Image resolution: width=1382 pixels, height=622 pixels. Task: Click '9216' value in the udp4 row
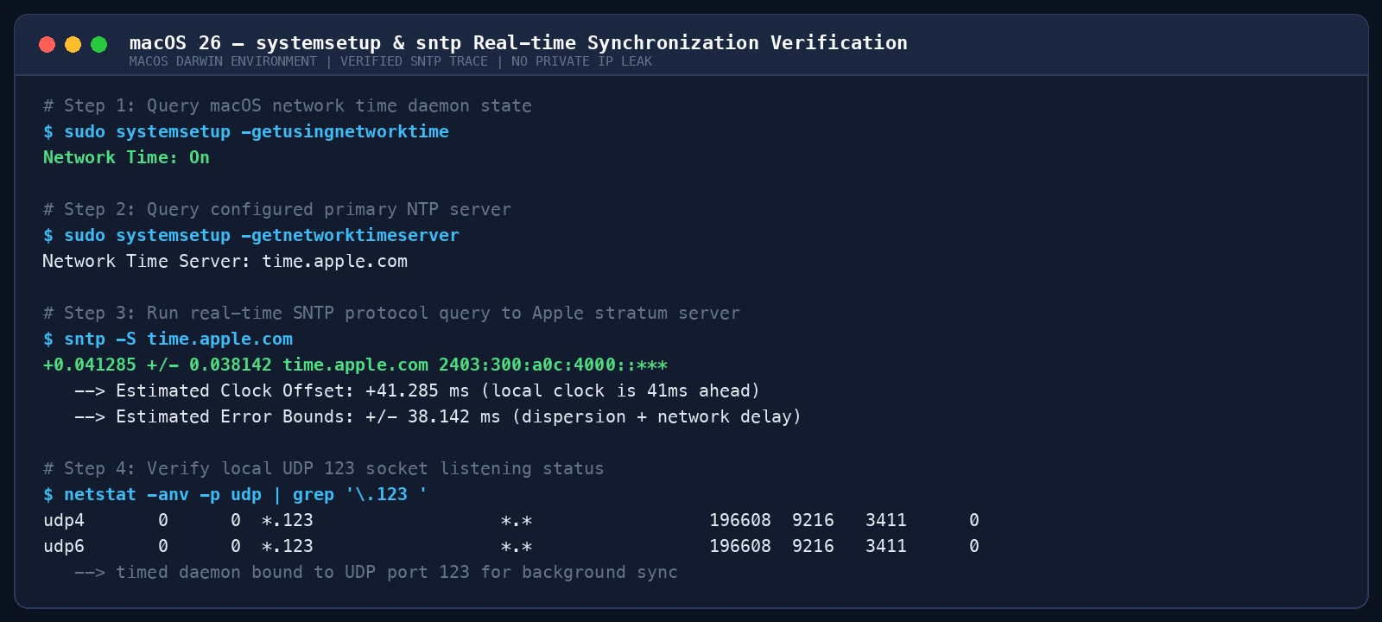(x=813, y=520)
